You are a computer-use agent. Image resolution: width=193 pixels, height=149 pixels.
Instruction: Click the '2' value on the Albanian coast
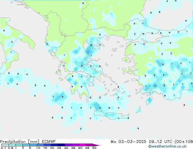[47, 44]
